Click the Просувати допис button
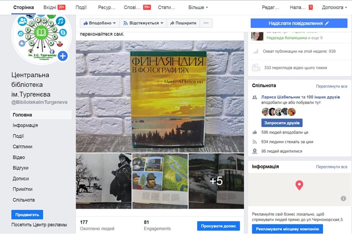 click(x=219, y=226)
